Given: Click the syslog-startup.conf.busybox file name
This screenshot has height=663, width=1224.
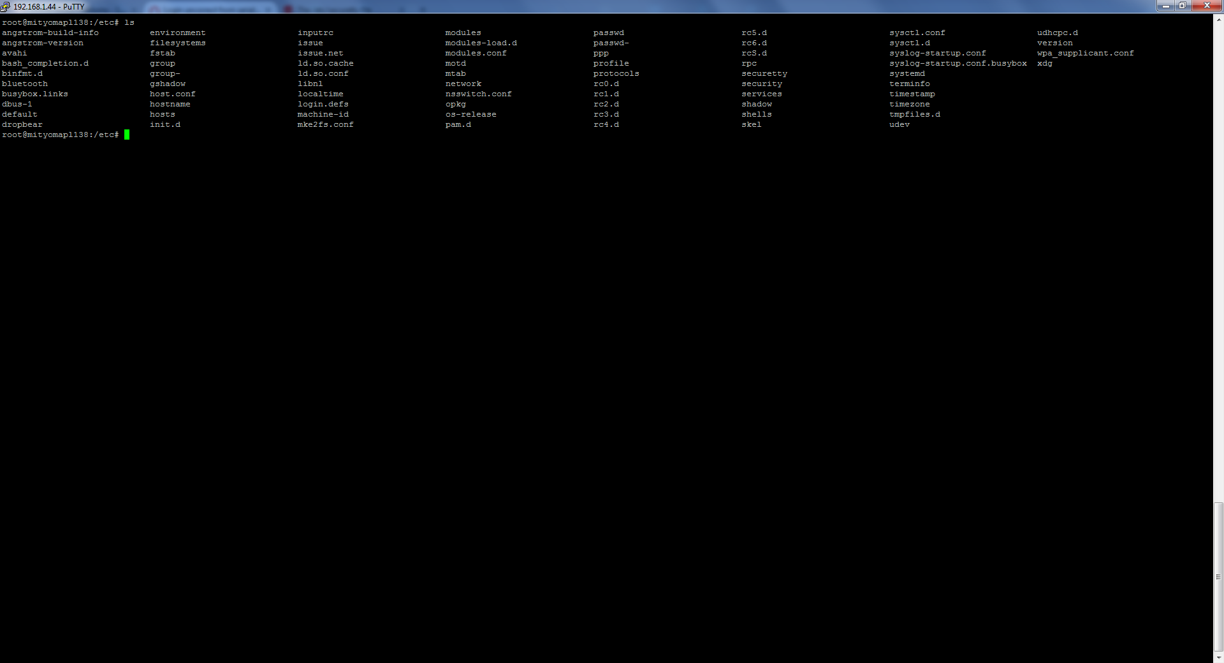Looking at the screenshot, I should (x=958, y=63).
